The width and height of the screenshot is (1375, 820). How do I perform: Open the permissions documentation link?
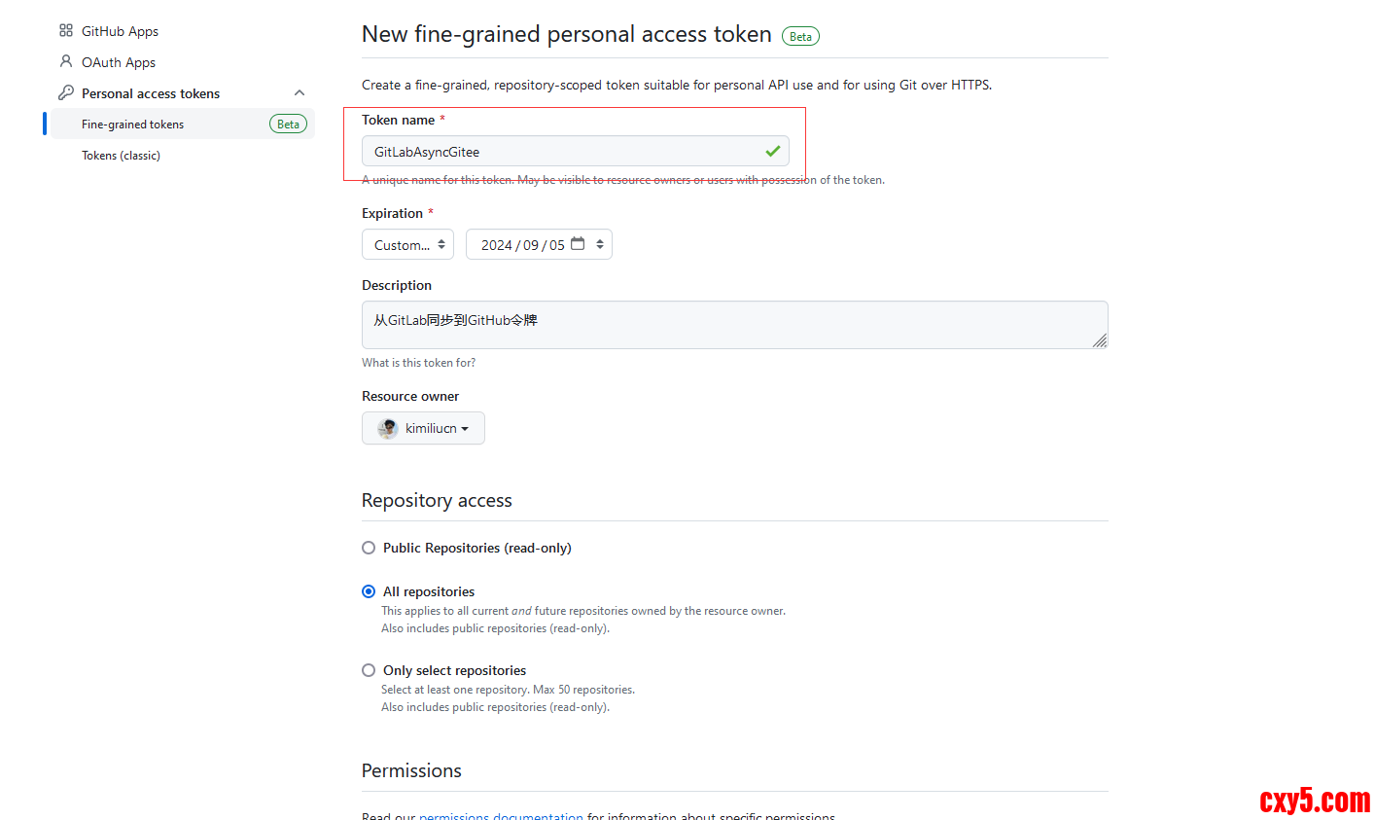click(x=501, y=815)
